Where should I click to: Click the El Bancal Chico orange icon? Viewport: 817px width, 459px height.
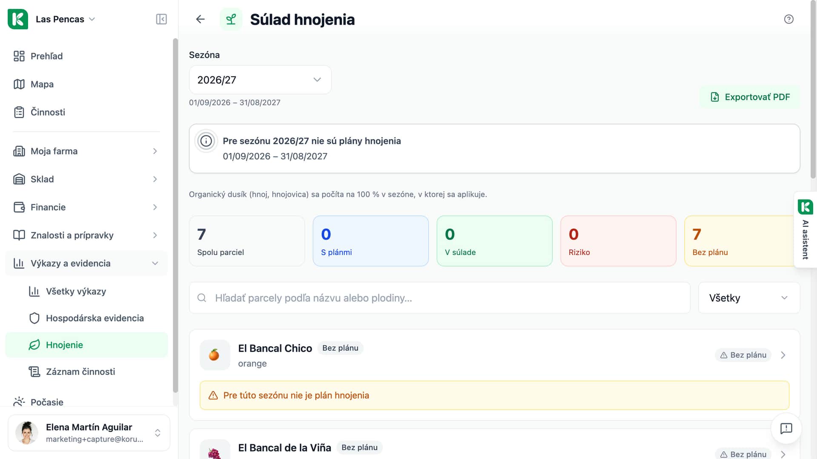214,355
